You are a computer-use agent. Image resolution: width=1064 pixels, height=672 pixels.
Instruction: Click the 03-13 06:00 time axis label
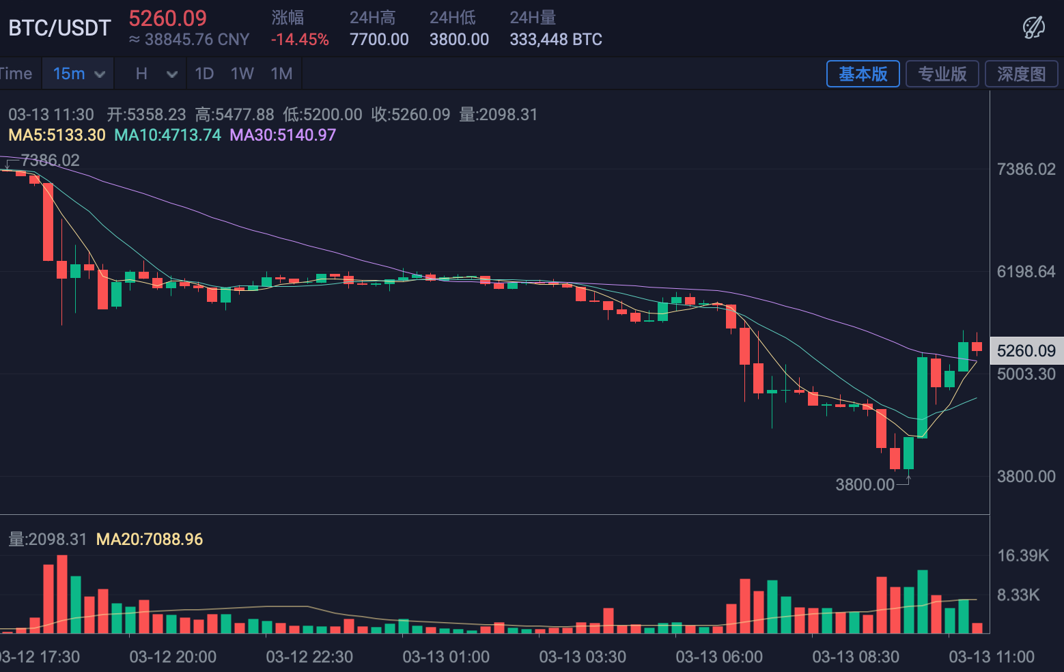(719, 657)
